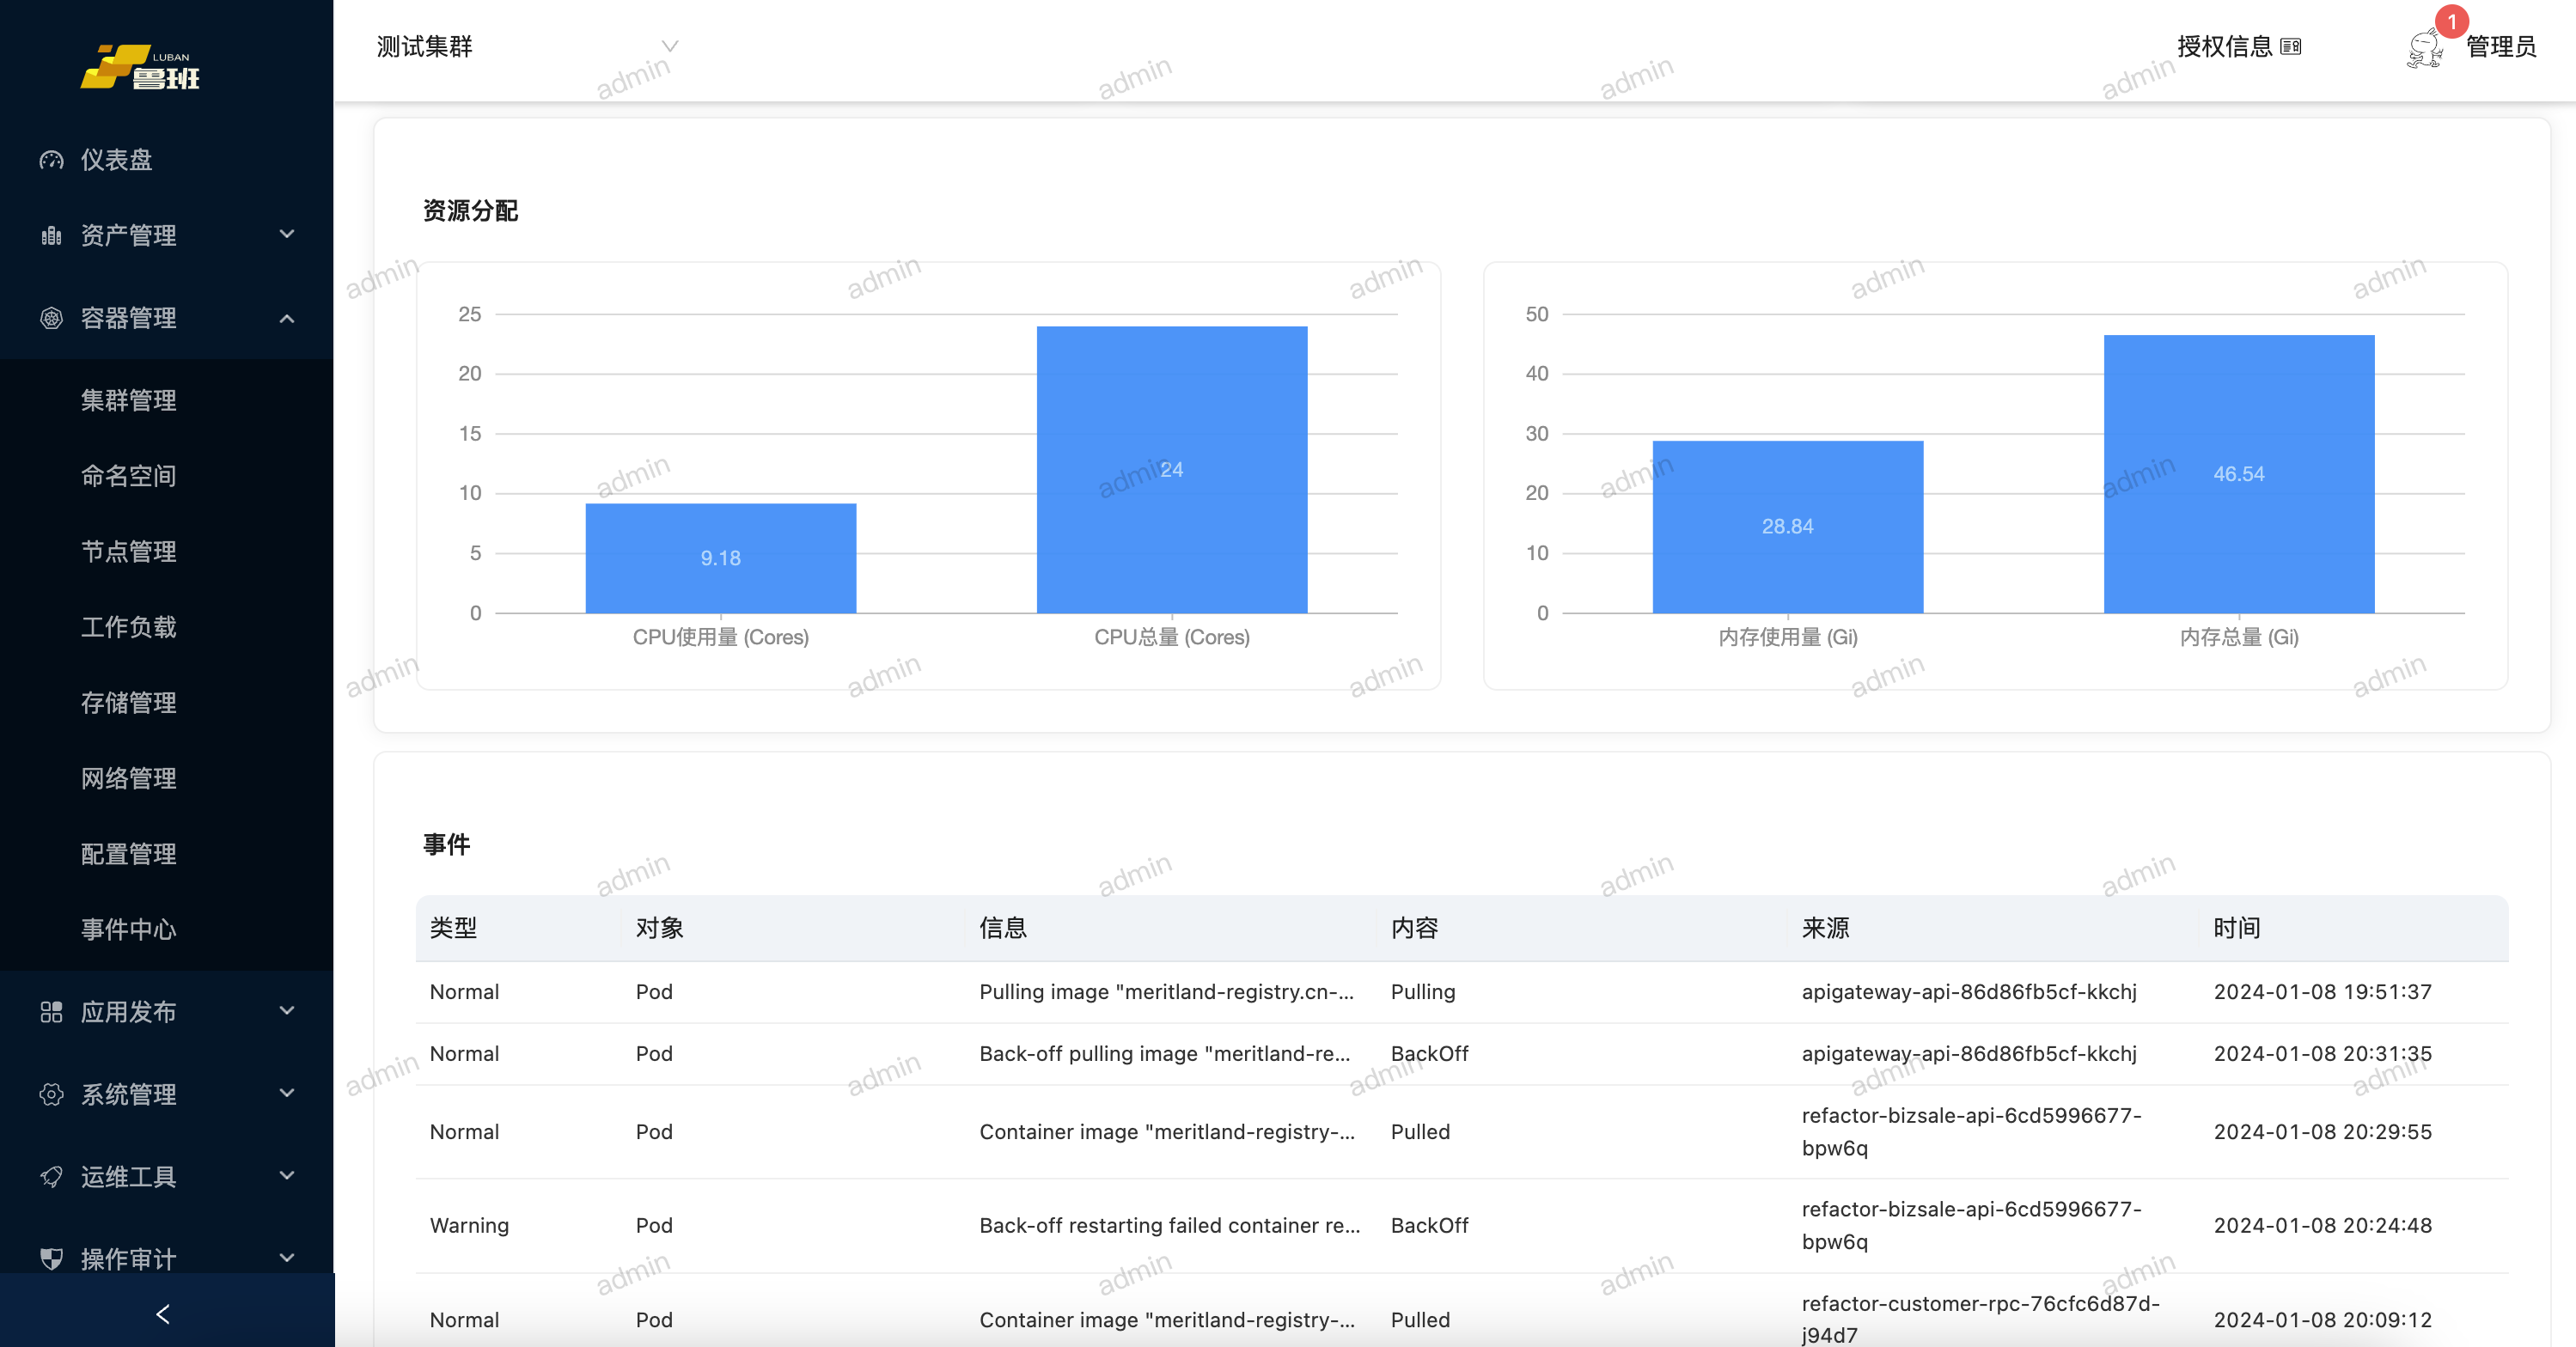Click the ops tools rocket icon

(51, 1176)
